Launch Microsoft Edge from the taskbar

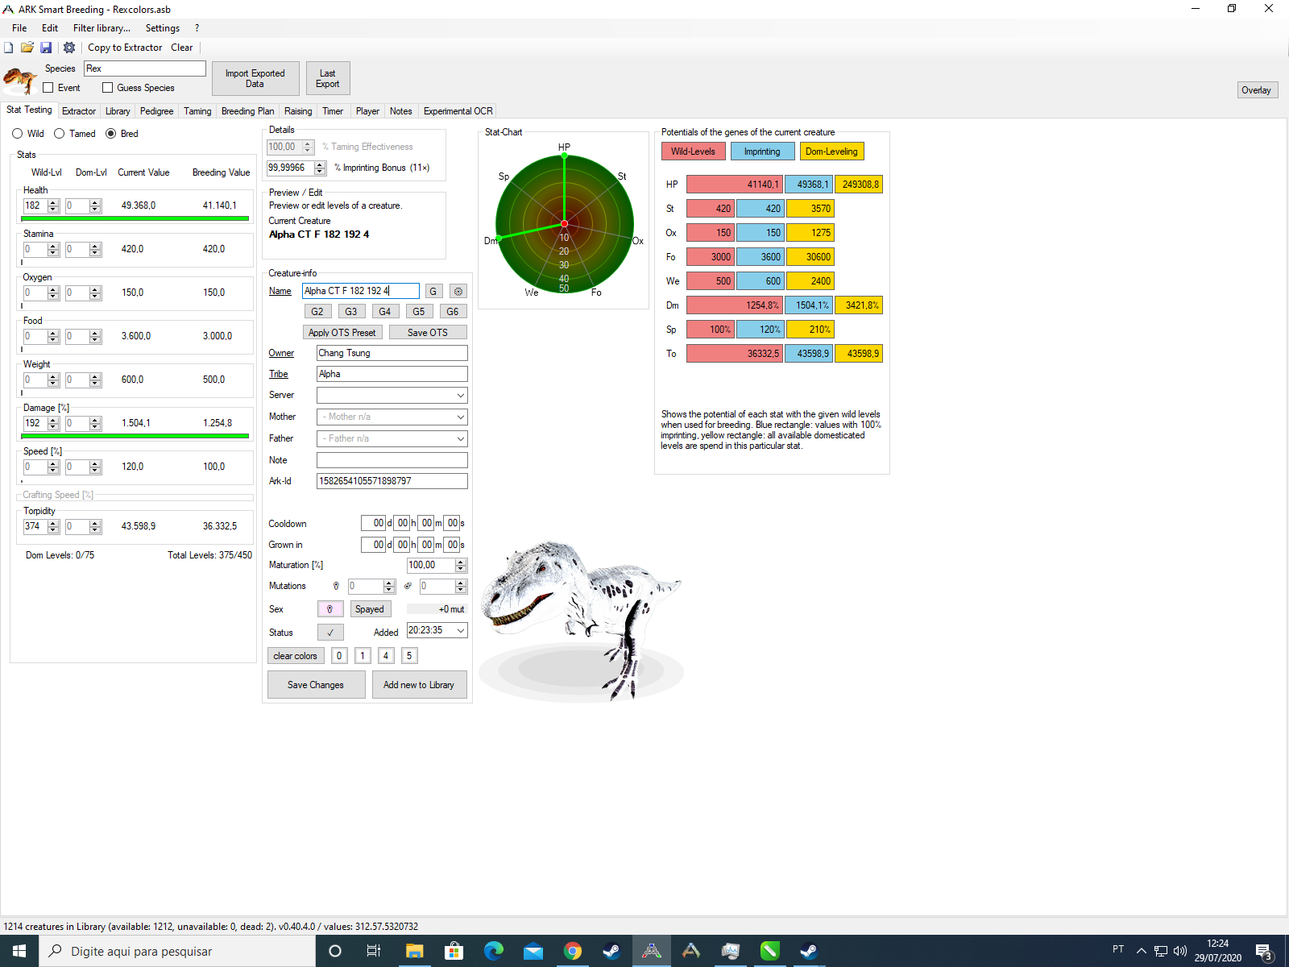pos(493,951)
